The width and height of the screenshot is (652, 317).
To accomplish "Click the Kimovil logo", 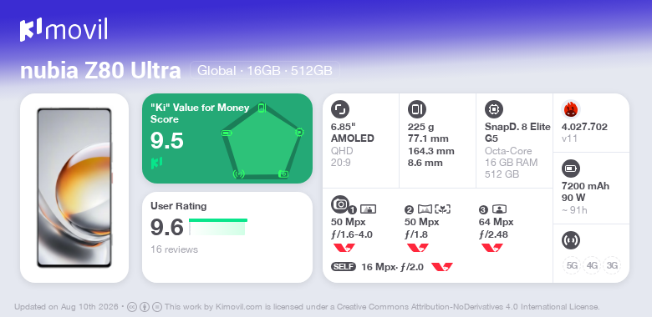I will (x=64, y=30).
